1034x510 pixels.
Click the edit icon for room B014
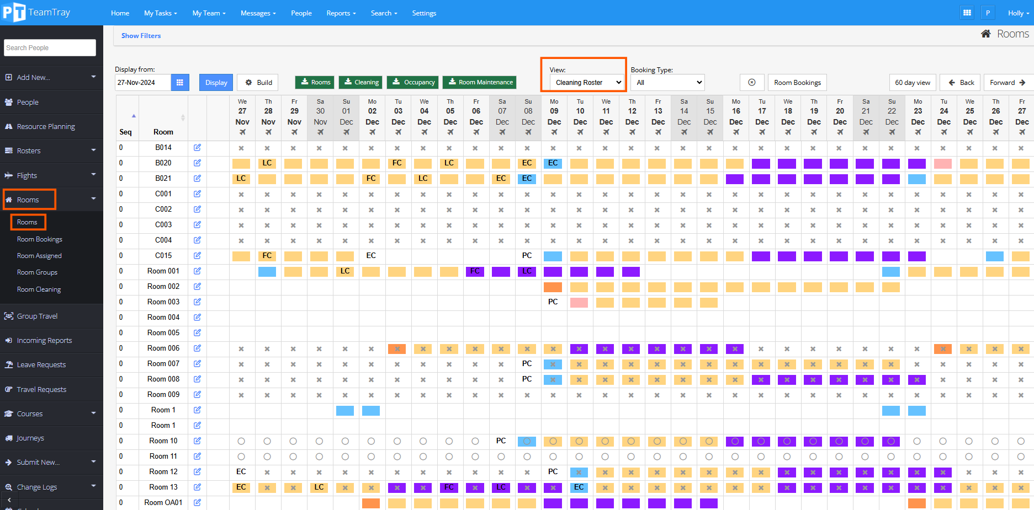click(197, 148)
